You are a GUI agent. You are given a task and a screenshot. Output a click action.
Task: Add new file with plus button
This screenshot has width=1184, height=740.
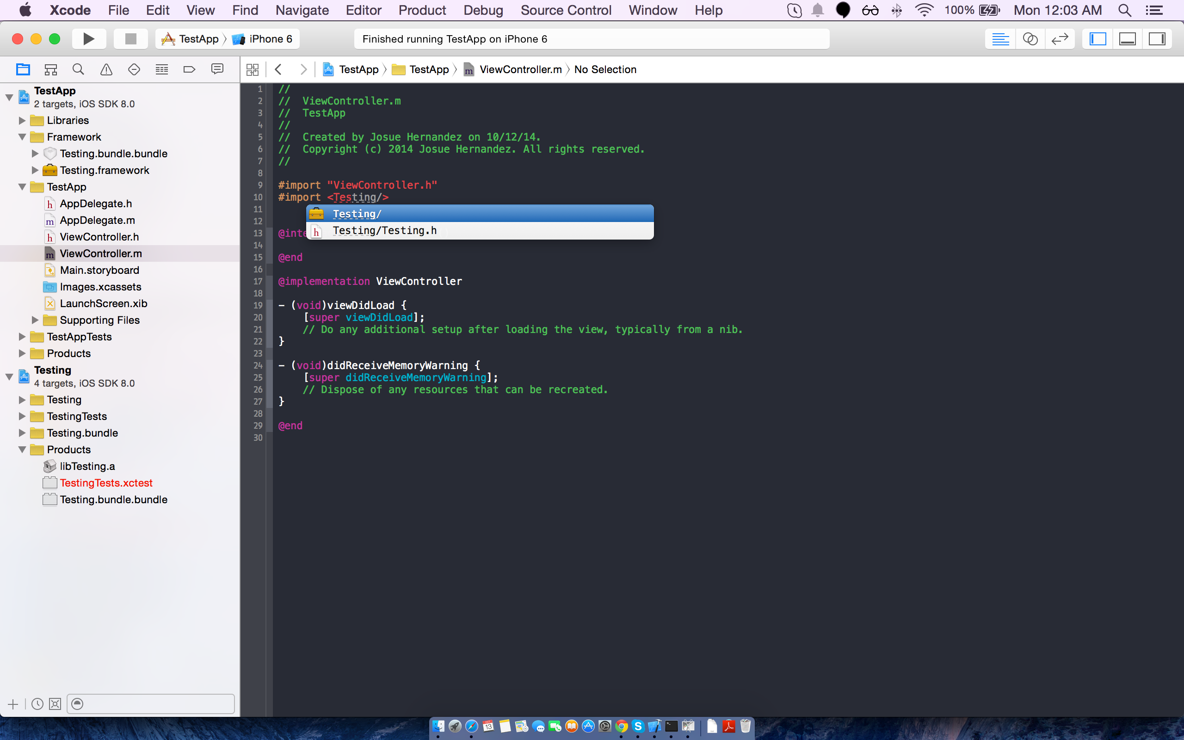tap(13, 704)
